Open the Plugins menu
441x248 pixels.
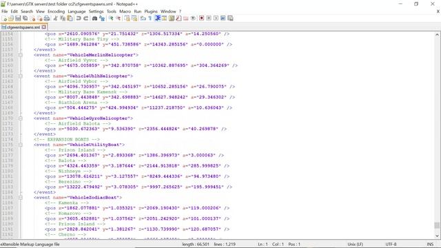click(x=151, y=12)
